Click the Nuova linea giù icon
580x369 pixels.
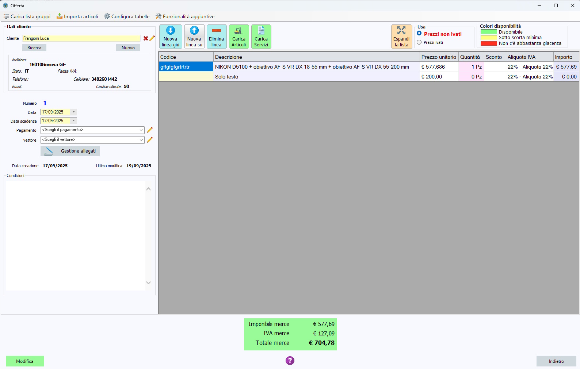[171, 31]
